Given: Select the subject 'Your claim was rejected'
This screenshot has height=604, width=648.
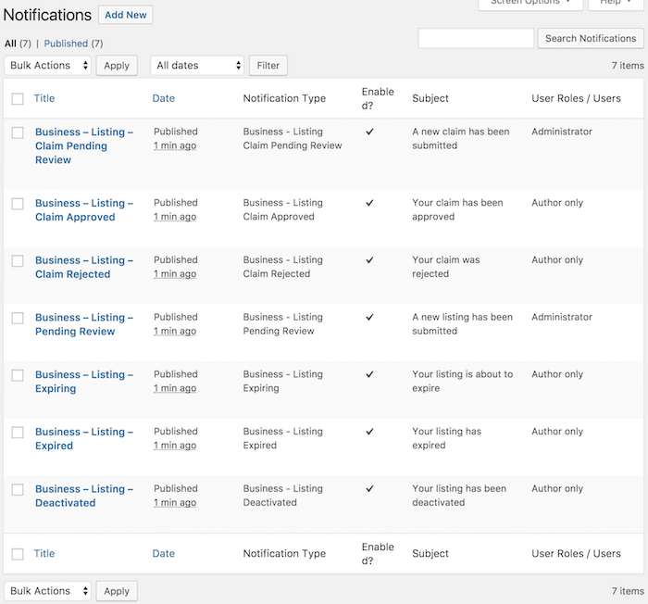Looking at the screenshot, I should pos(446,267).
